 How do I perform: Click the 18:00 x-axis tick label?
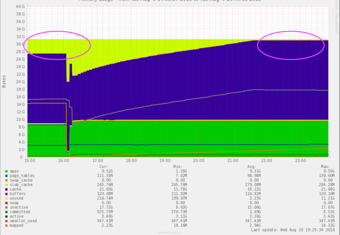[x=131, y=161]
